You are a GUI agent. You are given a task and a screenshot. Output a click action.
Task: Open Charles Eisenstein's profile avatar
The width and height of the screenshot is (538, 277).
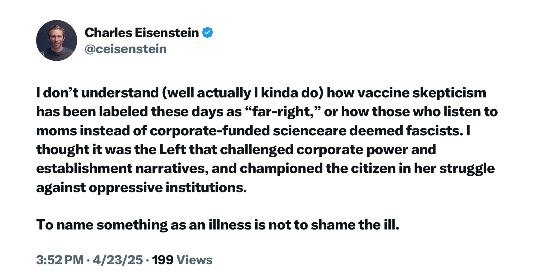click(56, 40)
